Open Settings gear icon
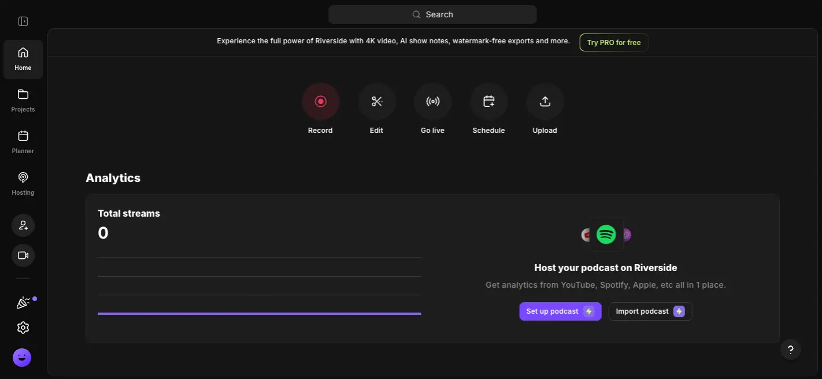Screen dimensions: 822x379 point(23,328)
